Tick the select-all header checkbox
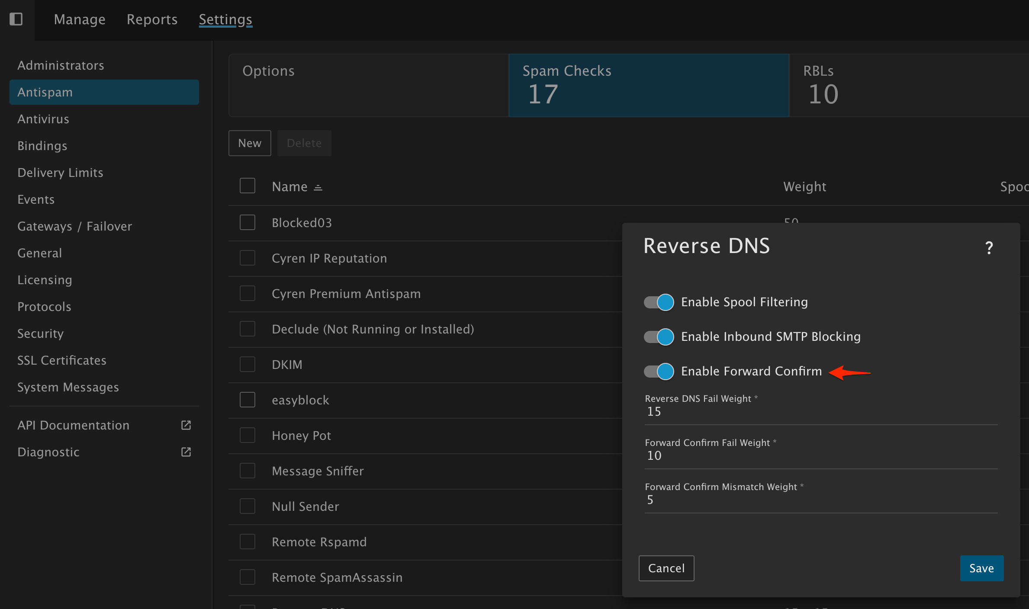This screenshot has height=609, width=1029. click(248, 186)
